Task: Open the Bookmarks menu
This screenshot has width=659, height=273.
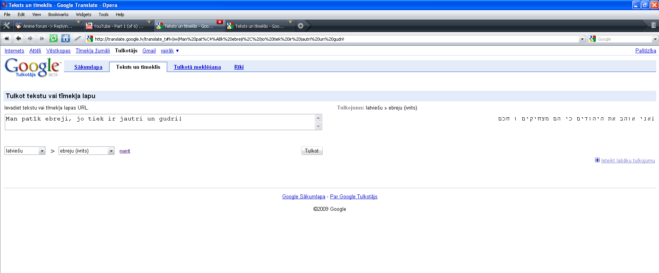Action: (x=58, y=14)
